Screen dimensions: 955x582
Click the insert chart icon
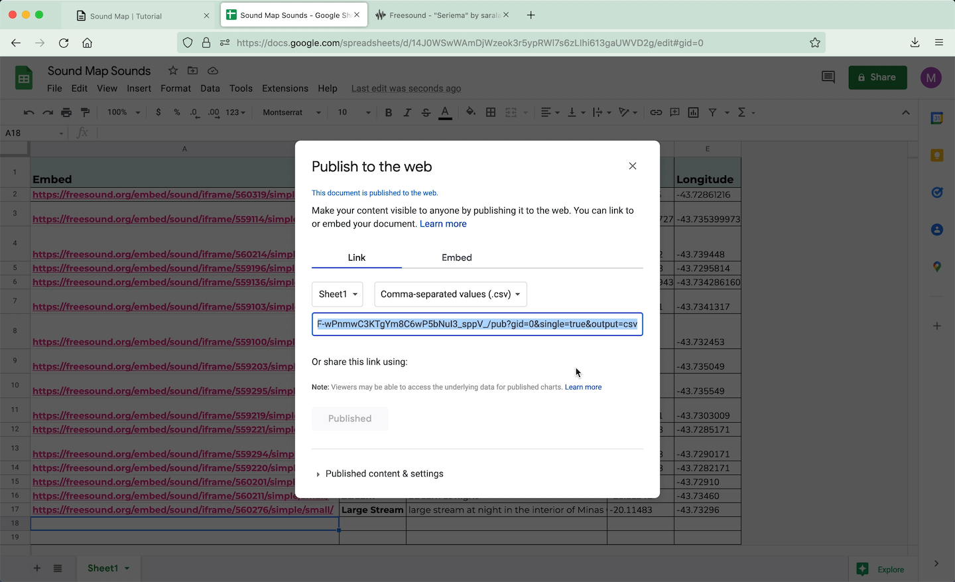[x=693, y=113]
